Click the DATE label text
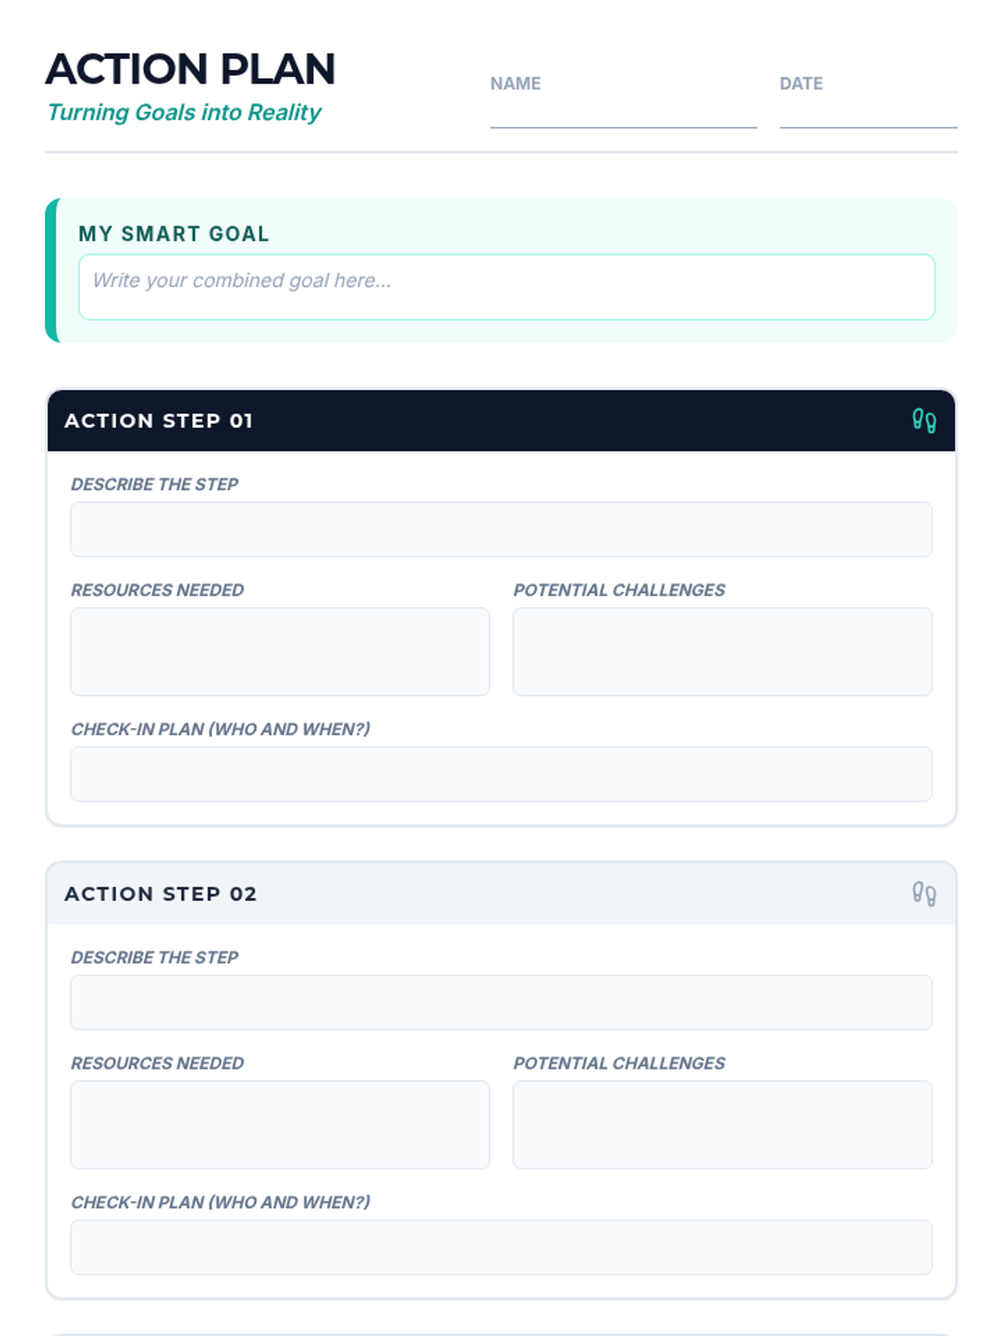 (801, 83)
